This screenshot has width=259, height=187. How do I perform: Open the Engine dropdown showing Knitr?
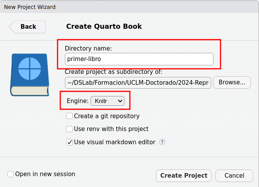[107, 101]
